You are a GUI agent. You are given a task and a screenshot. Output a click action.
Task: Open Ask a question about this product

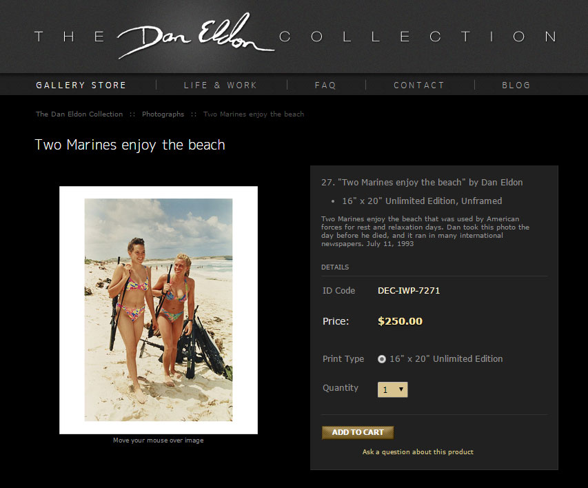(418, 452)
